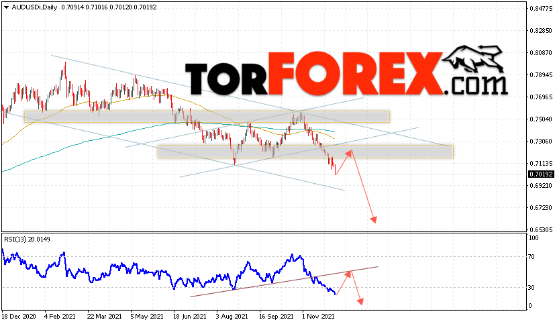Select the 22 Mar 2021 date label

point(105,316)
